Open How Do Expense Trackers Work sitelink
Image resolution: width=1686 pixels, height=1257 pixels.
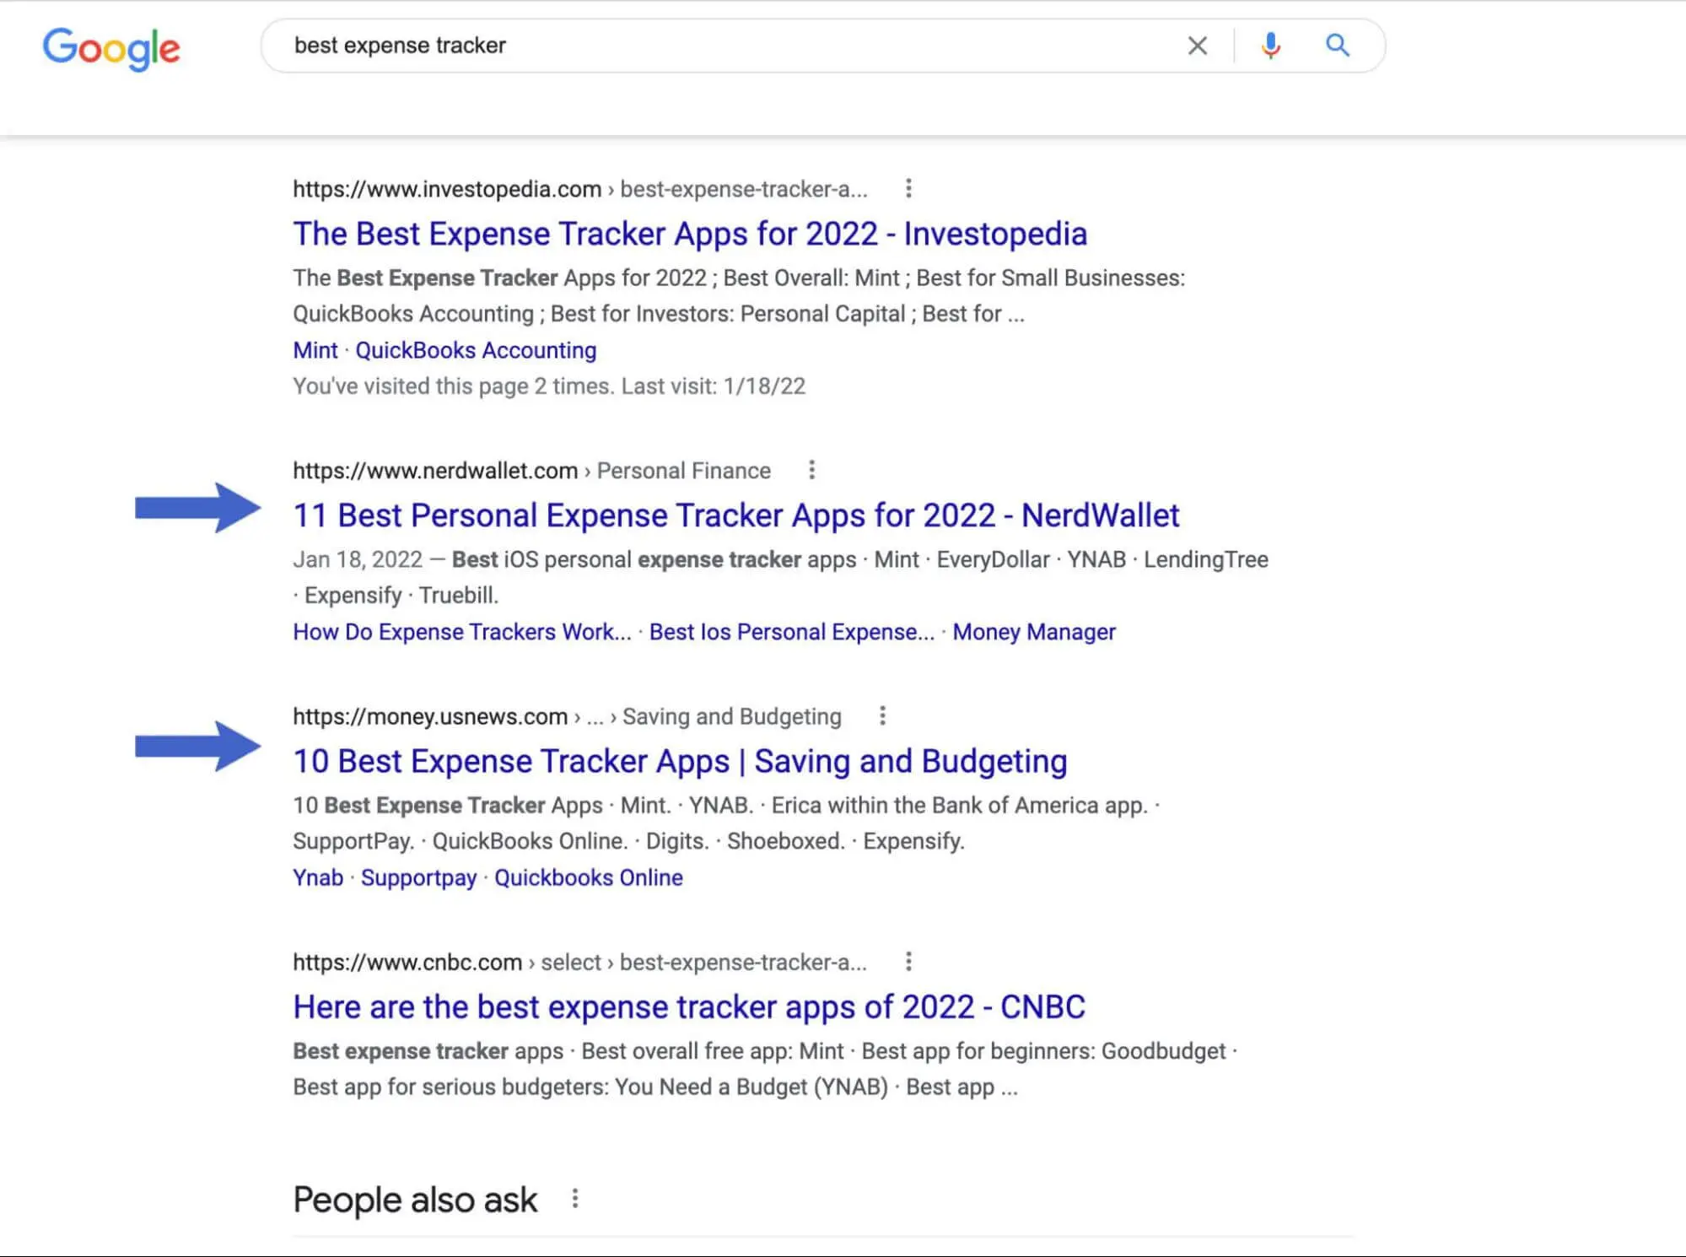point(461,632)
